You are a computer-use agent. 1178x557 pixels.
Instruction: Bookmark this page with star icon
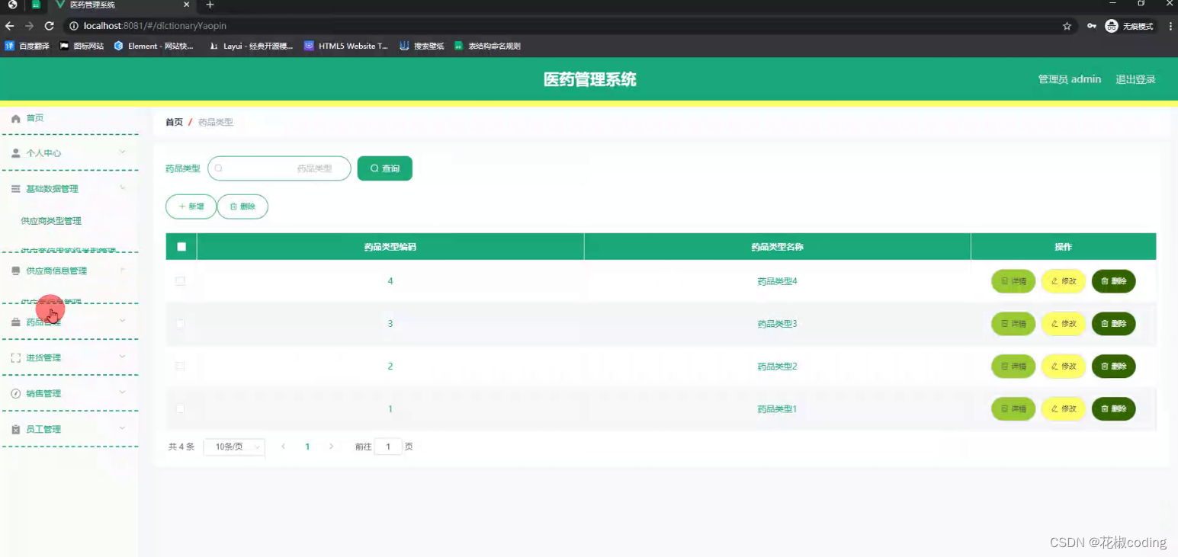coord(1067,26)
